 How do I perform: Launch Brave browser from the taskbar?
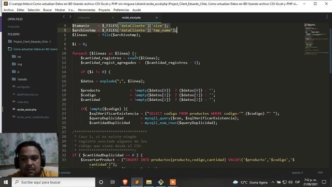point(125,182)
